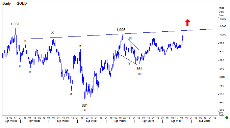Select the 1,031 peak price label
The width and height of the screenshot is (230, 128).
(x=15, y=24)
